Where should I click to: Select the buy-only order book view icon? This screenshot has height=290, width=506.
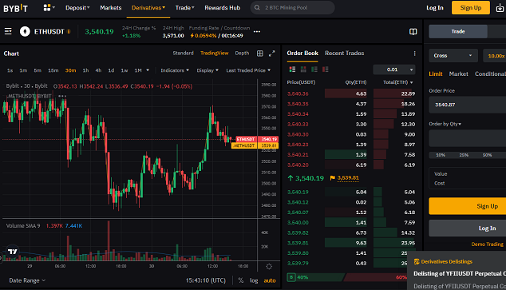pos(314,70)
